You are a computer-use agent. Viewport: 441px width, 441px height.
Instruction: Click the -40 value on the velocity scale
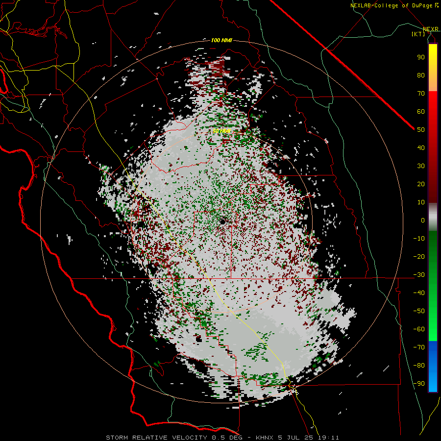tap(419, 293)
